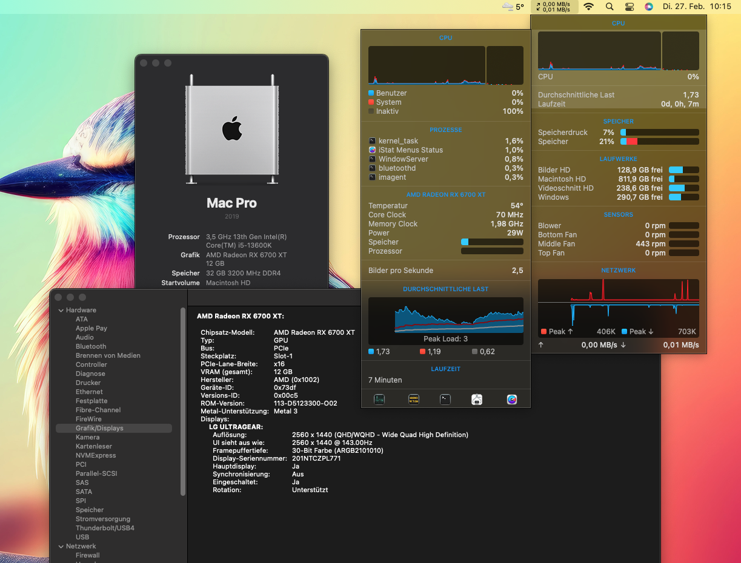
Task: Click the Speicherdruck memory pressure bar
Action: (x=659, y=132)
